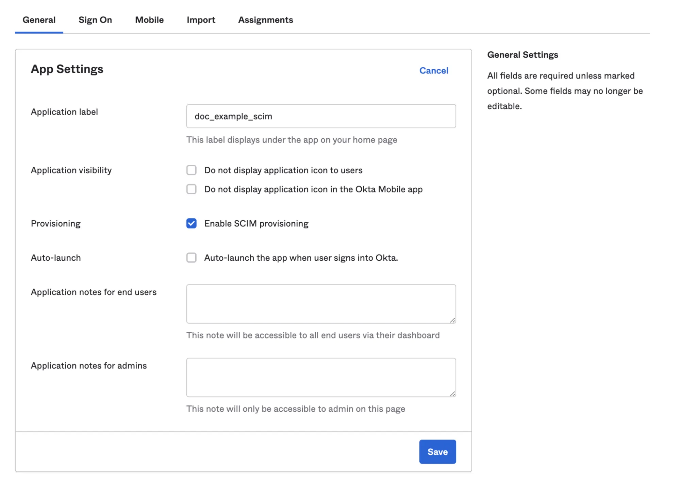Click the end-user notes text area

pos(321,303)
